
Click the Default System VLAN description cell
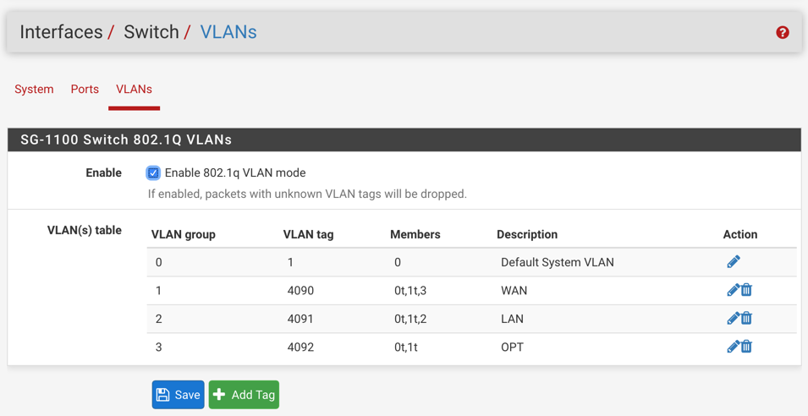(557, 262)
